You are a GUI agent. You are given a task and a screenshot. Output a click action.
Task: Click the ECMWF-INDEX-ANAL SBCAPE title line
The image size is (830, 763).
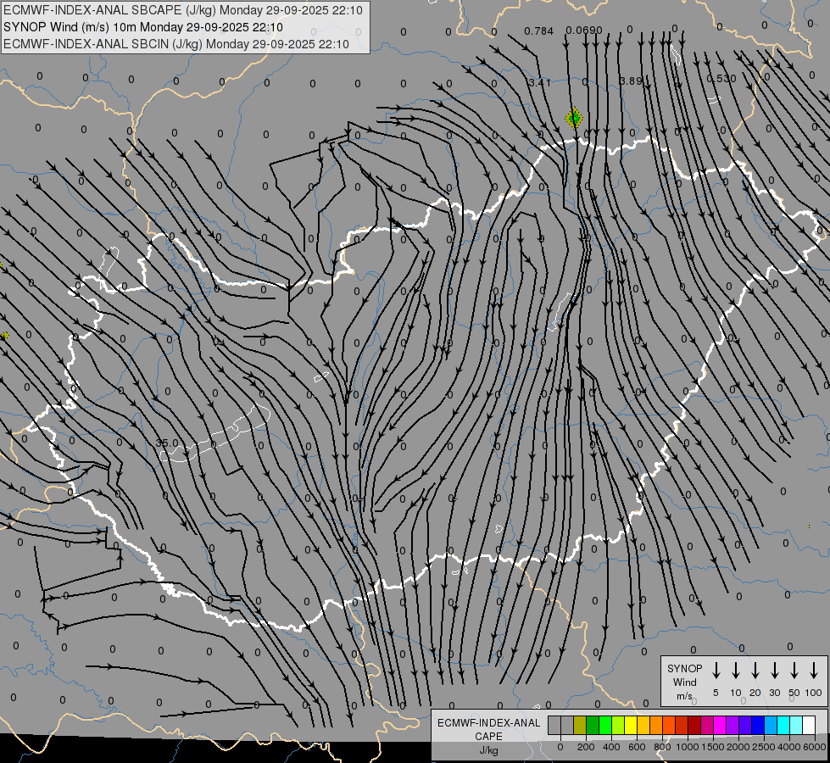182,10
